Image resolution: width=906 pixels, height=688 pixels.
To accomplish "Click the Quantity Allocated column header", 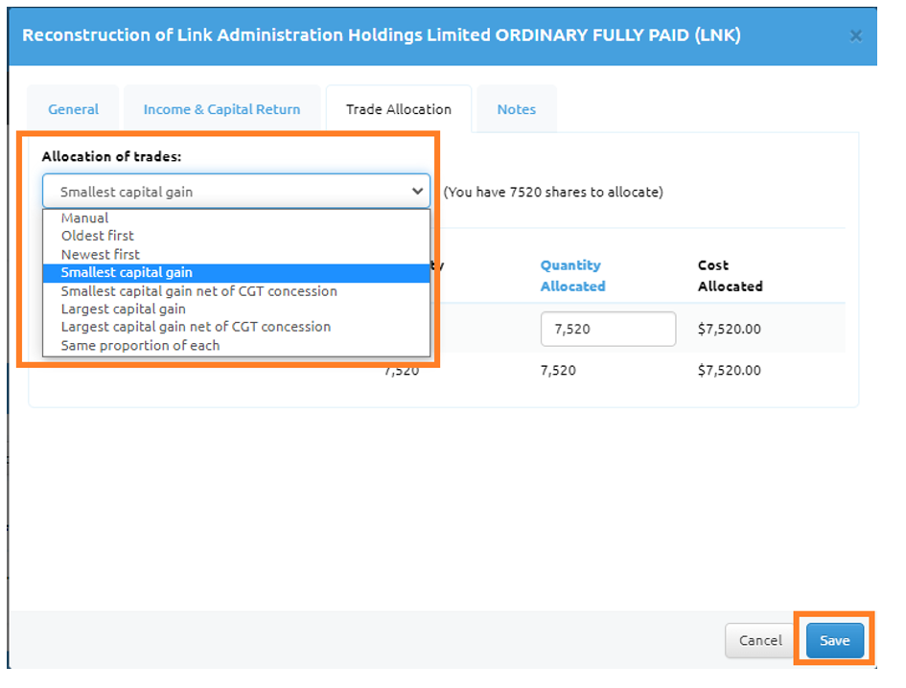I will coord(572,275).
